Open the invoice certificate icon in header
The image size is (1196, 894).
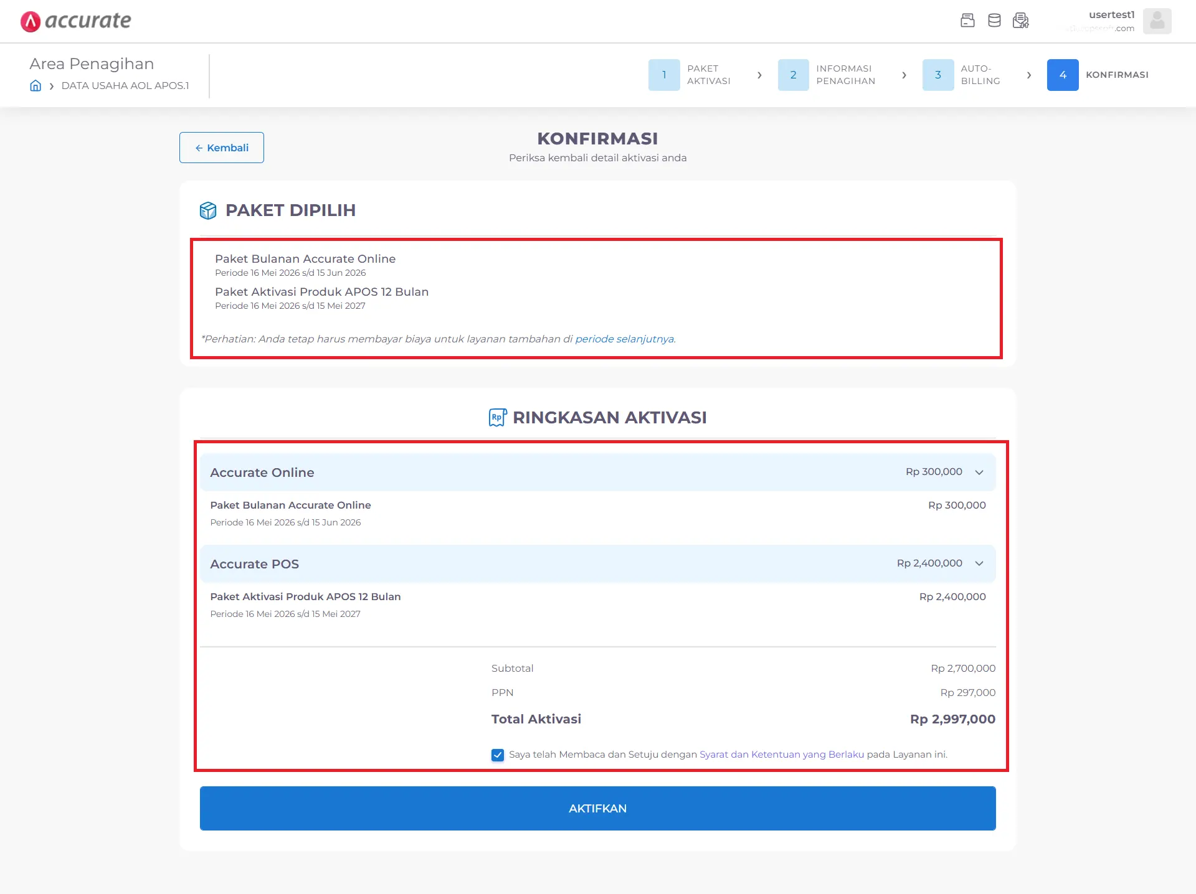(1021, 21)
